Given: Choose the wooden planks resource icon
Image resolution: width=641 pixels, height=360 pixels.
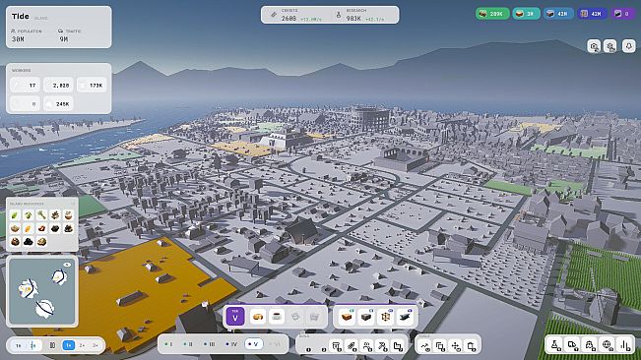Looking at the screenshot, I should (347, 317).
